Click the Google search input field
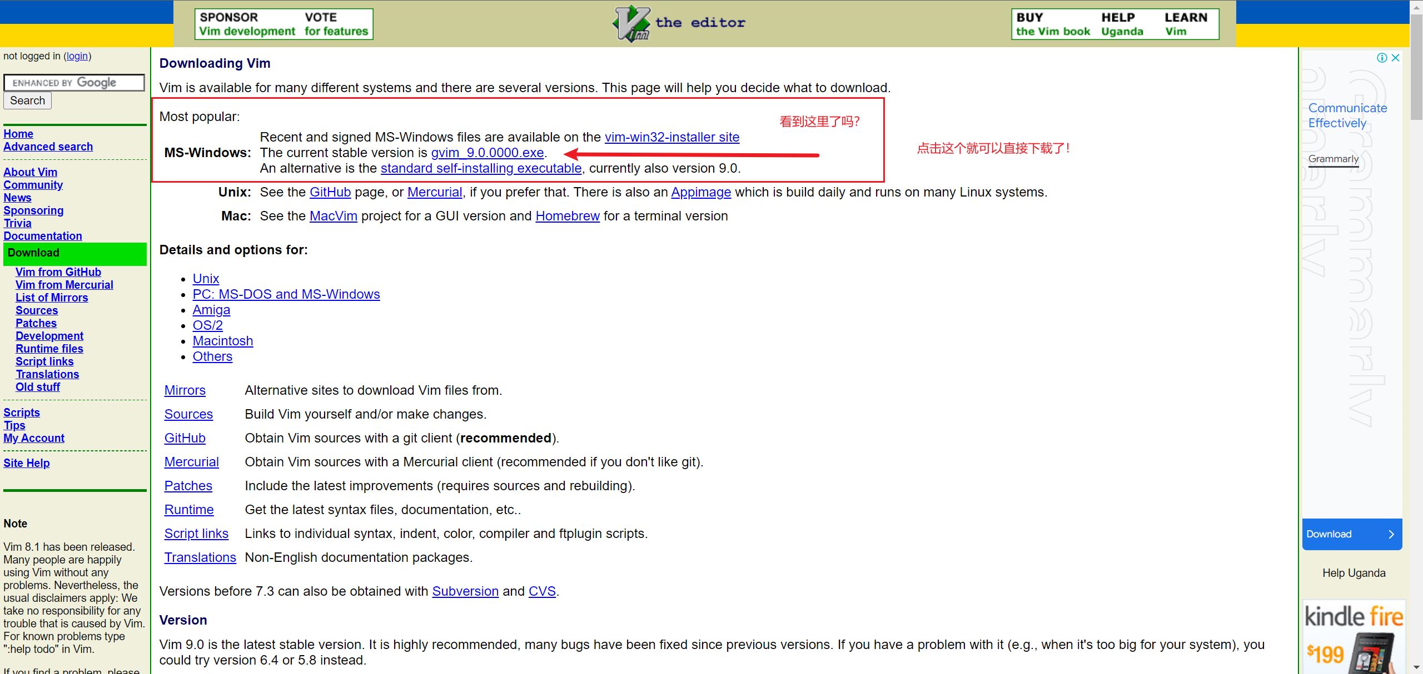Image resolution: width=1423 pixels, height=674 pixels. click(x=74, y=83)
